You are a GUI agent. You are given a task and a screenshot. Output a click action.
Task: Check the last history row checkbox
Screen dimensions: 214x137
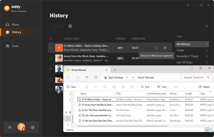click(x=51, y=90)
